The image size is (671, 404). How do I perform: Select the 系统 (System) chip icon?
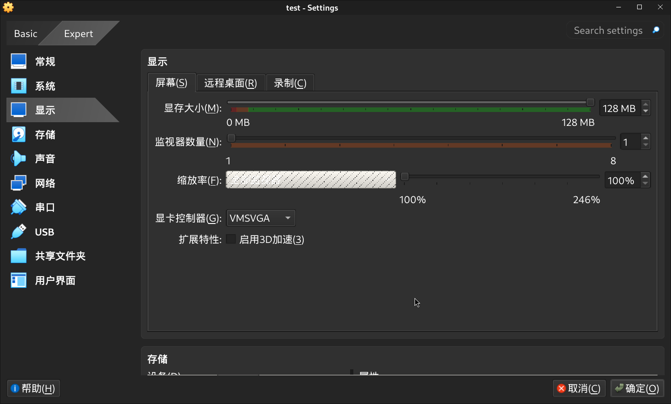coord(19,86)
